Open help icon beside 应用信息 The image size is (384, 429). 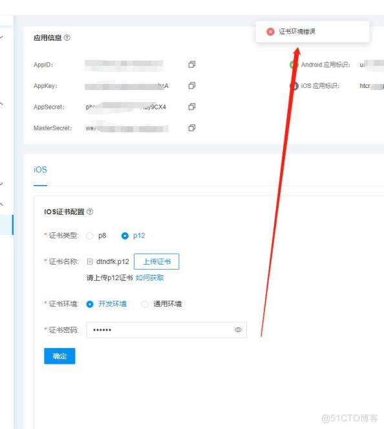point(67,38)
